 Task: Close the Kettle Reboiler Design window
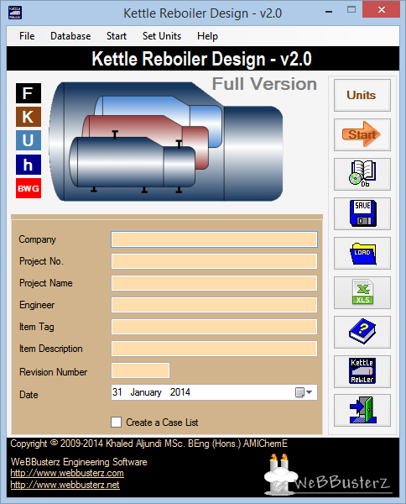pyautogui.click(x=382, y=9)
